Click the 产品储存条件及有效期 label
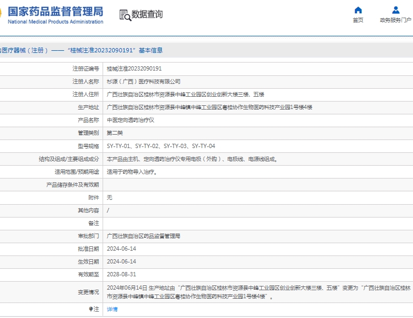The width and height of the screenshot is (413, 318). tap(73, 185)
